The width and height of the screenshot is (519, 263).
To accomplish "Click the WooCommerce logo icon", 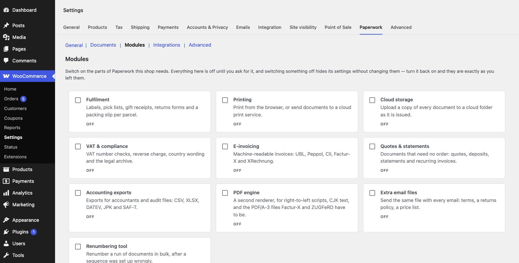I will point(6,76).
